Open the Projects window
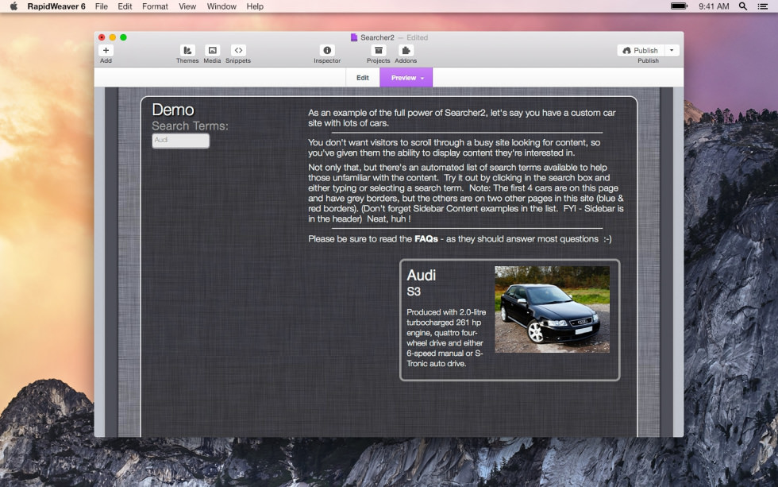778x487 pixels. [x=379, y=50]
